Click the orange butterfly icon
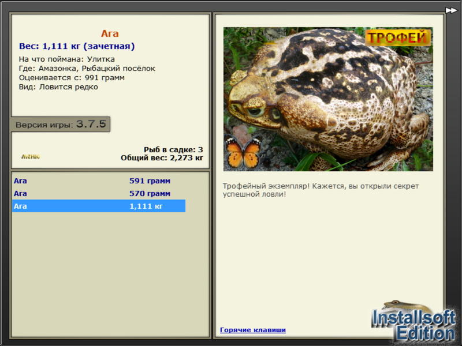The width and height of the screenshot is (462, 346). pyautogui.click(x=243, y=151)
